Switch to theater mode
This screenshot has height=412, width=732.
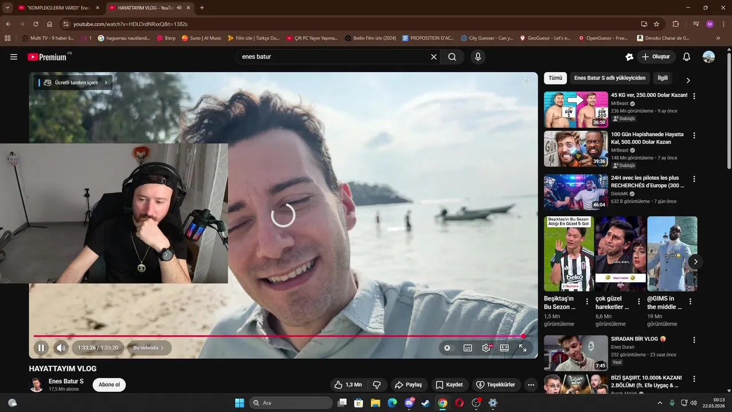(x=504, y=347)
